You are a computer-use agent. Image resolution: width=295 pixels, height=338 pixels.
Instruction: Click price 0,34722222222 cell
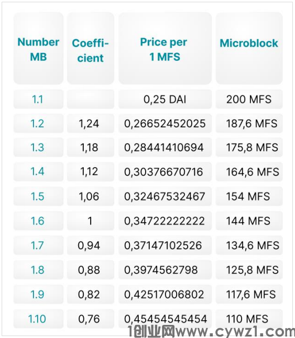pyautogui.click(x=165, y=221)
